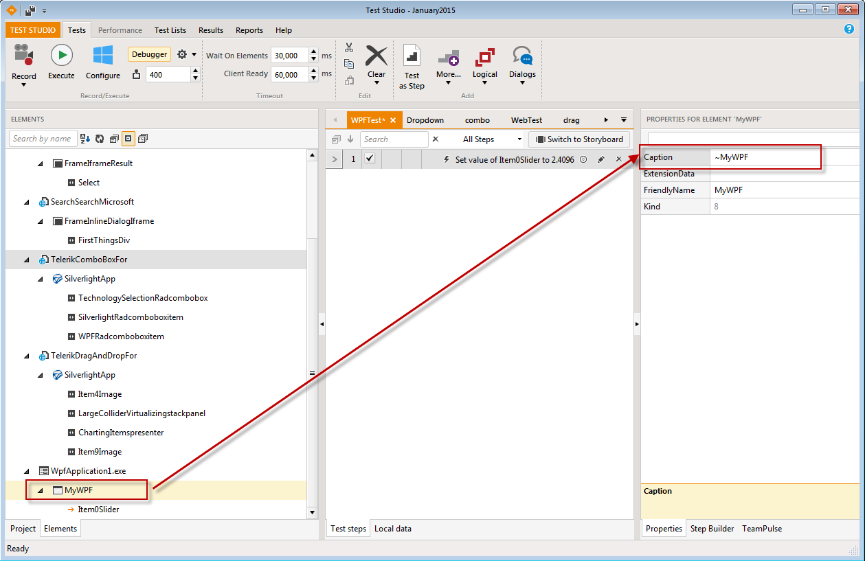Click the Elements search by name field
The width and height of the screenshot is (865, 561).
click(x=43, y=139)
